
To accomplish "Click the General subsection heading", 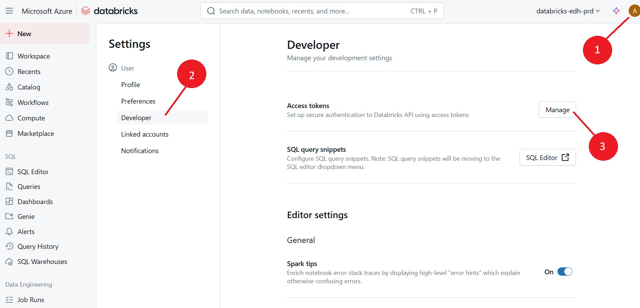I will [x=301, y=240].
